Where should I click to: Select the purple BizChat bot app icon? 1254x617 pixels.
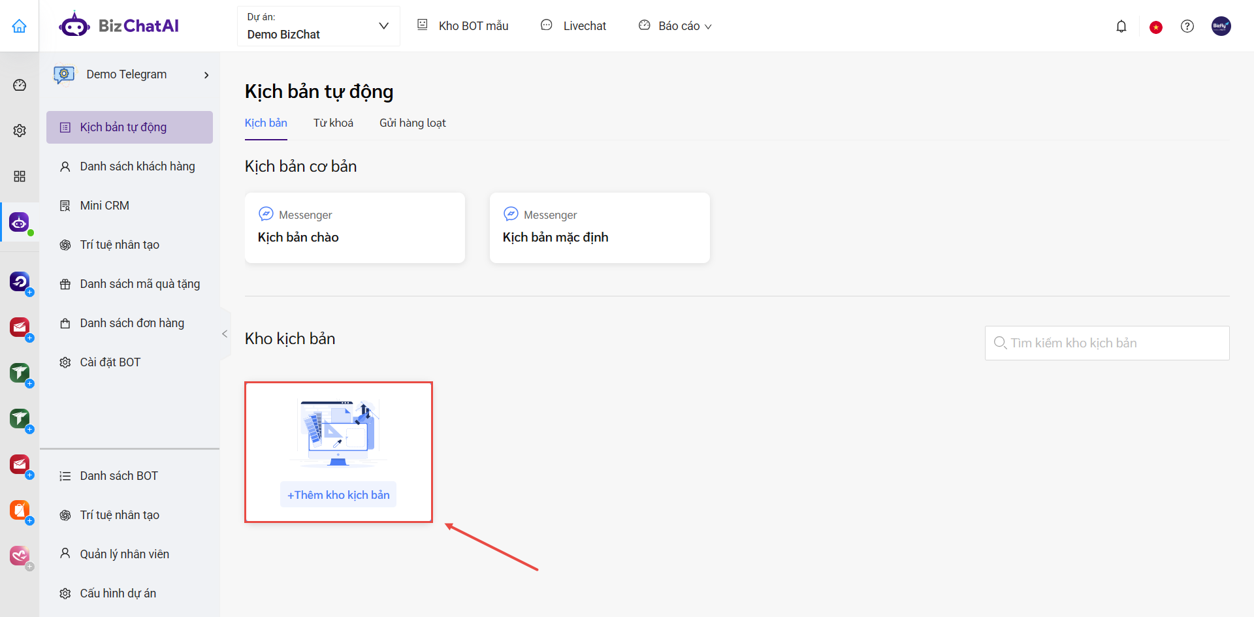tap(20, 223)
